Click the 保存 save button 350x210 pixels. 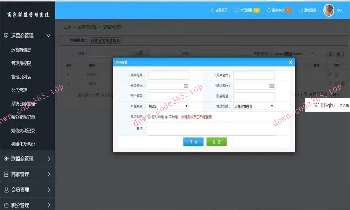[193, 142]
